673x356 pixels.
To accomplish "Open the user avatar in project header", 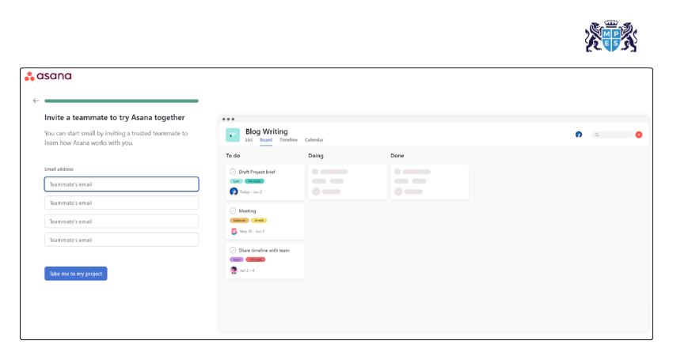I will 579,134.
